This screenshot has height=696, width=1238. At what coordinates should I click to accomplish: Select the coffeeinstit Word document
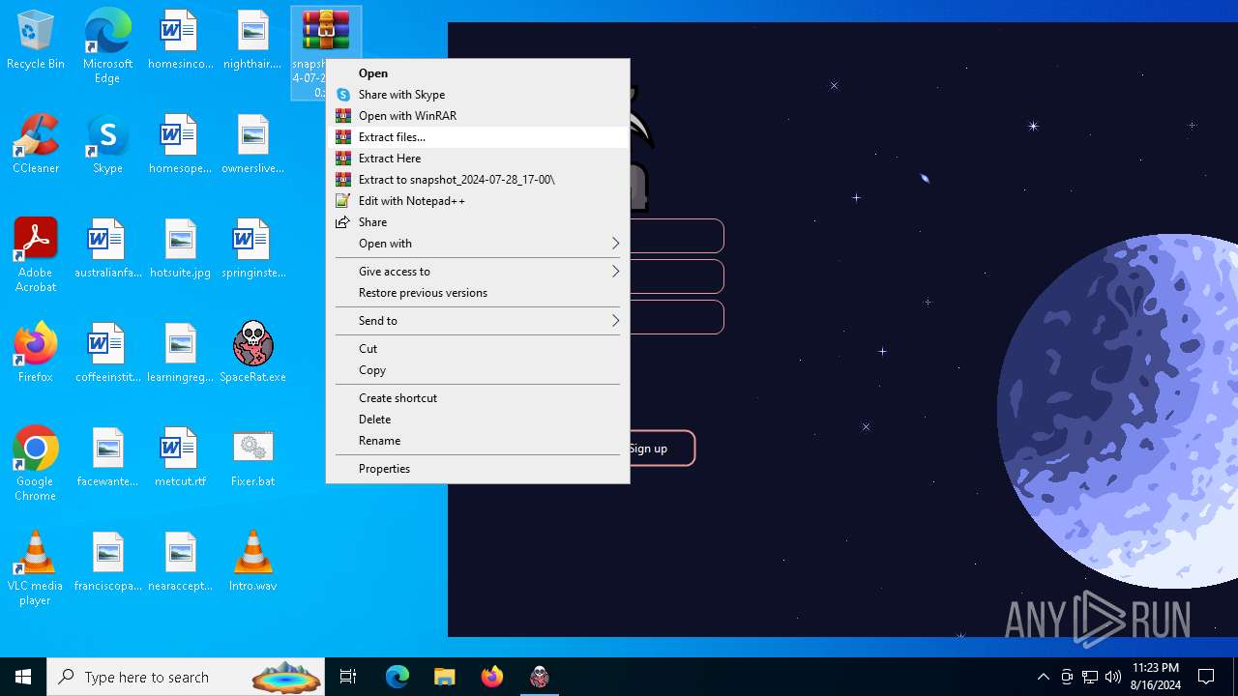pyautogui.click(x=107, y=354)
